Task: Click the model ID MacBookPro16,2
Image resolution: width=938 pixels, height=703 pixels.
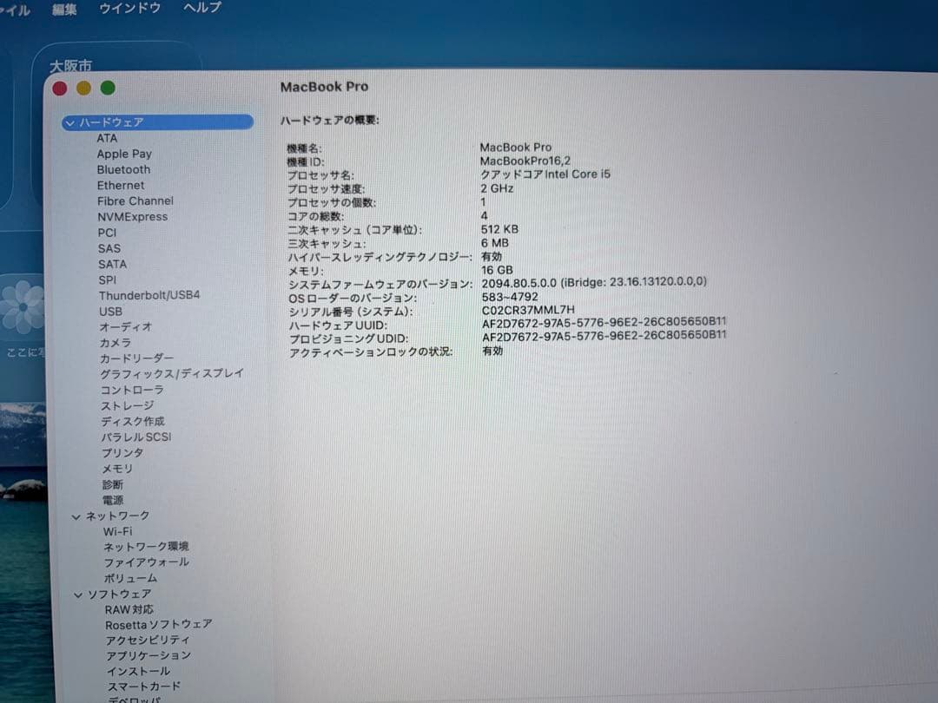Action: 525,161
